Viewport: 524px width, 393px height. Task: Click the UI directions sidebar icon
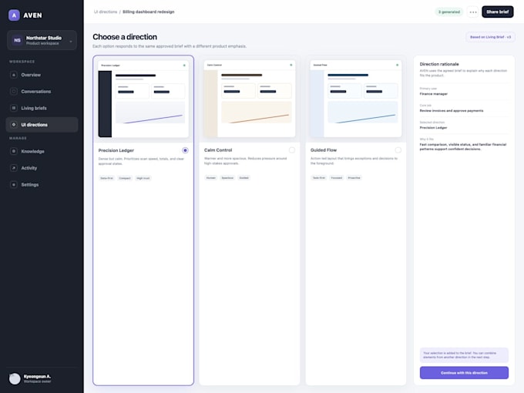(14, 125)
